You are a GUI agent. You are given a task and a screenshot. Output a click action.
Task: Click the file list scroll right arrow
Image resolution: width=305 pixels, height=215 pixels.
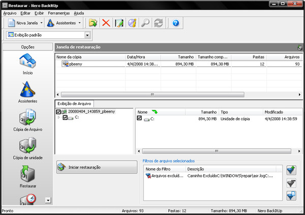[x=299, y=151]
